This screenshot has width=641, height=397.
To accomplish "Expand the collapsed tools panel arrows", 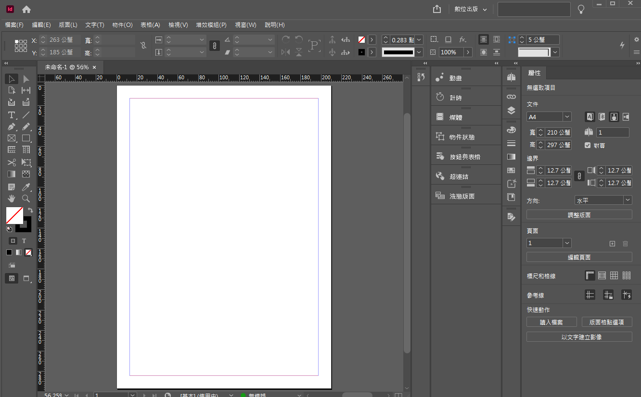I will (x=7, y=63).
